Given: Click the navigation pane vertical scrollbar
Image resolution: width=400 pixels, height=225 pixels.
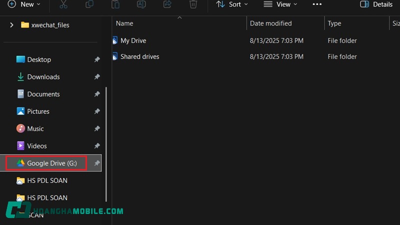Looking at the screenshot, I should click(106, 144).
